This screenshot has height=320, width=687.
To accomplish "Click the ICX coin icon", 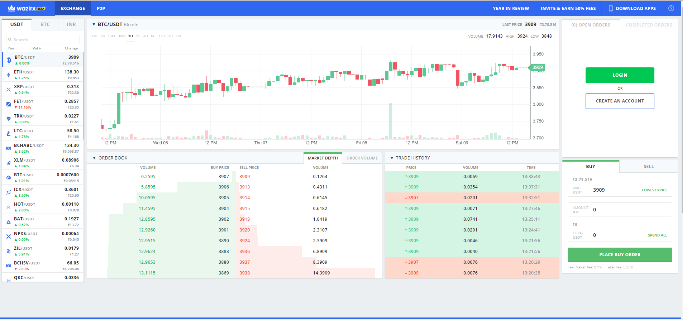I will tap(9, 192).
